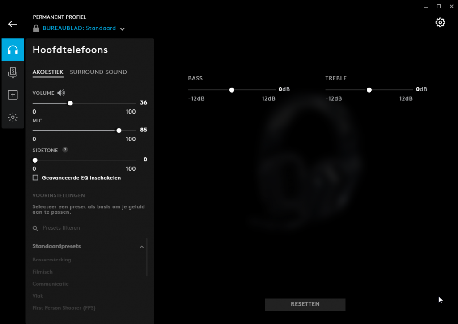Screen dimensions: 458x324
Task: Click the BASS slider handle
Action: (x=232, y=90)
